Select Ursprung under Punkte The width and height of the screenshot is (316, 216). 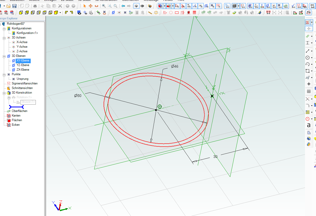[23, 79]
